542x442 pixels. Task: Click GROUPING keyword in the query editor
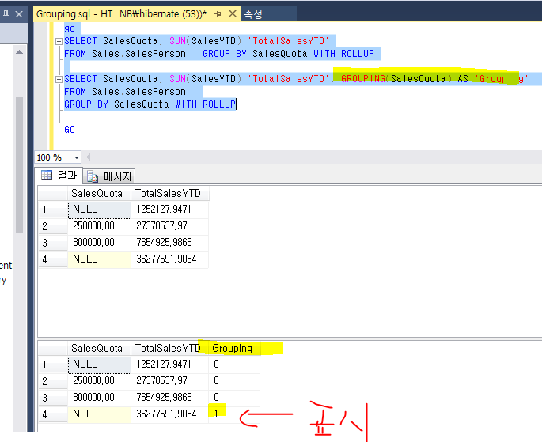[363, 79]
